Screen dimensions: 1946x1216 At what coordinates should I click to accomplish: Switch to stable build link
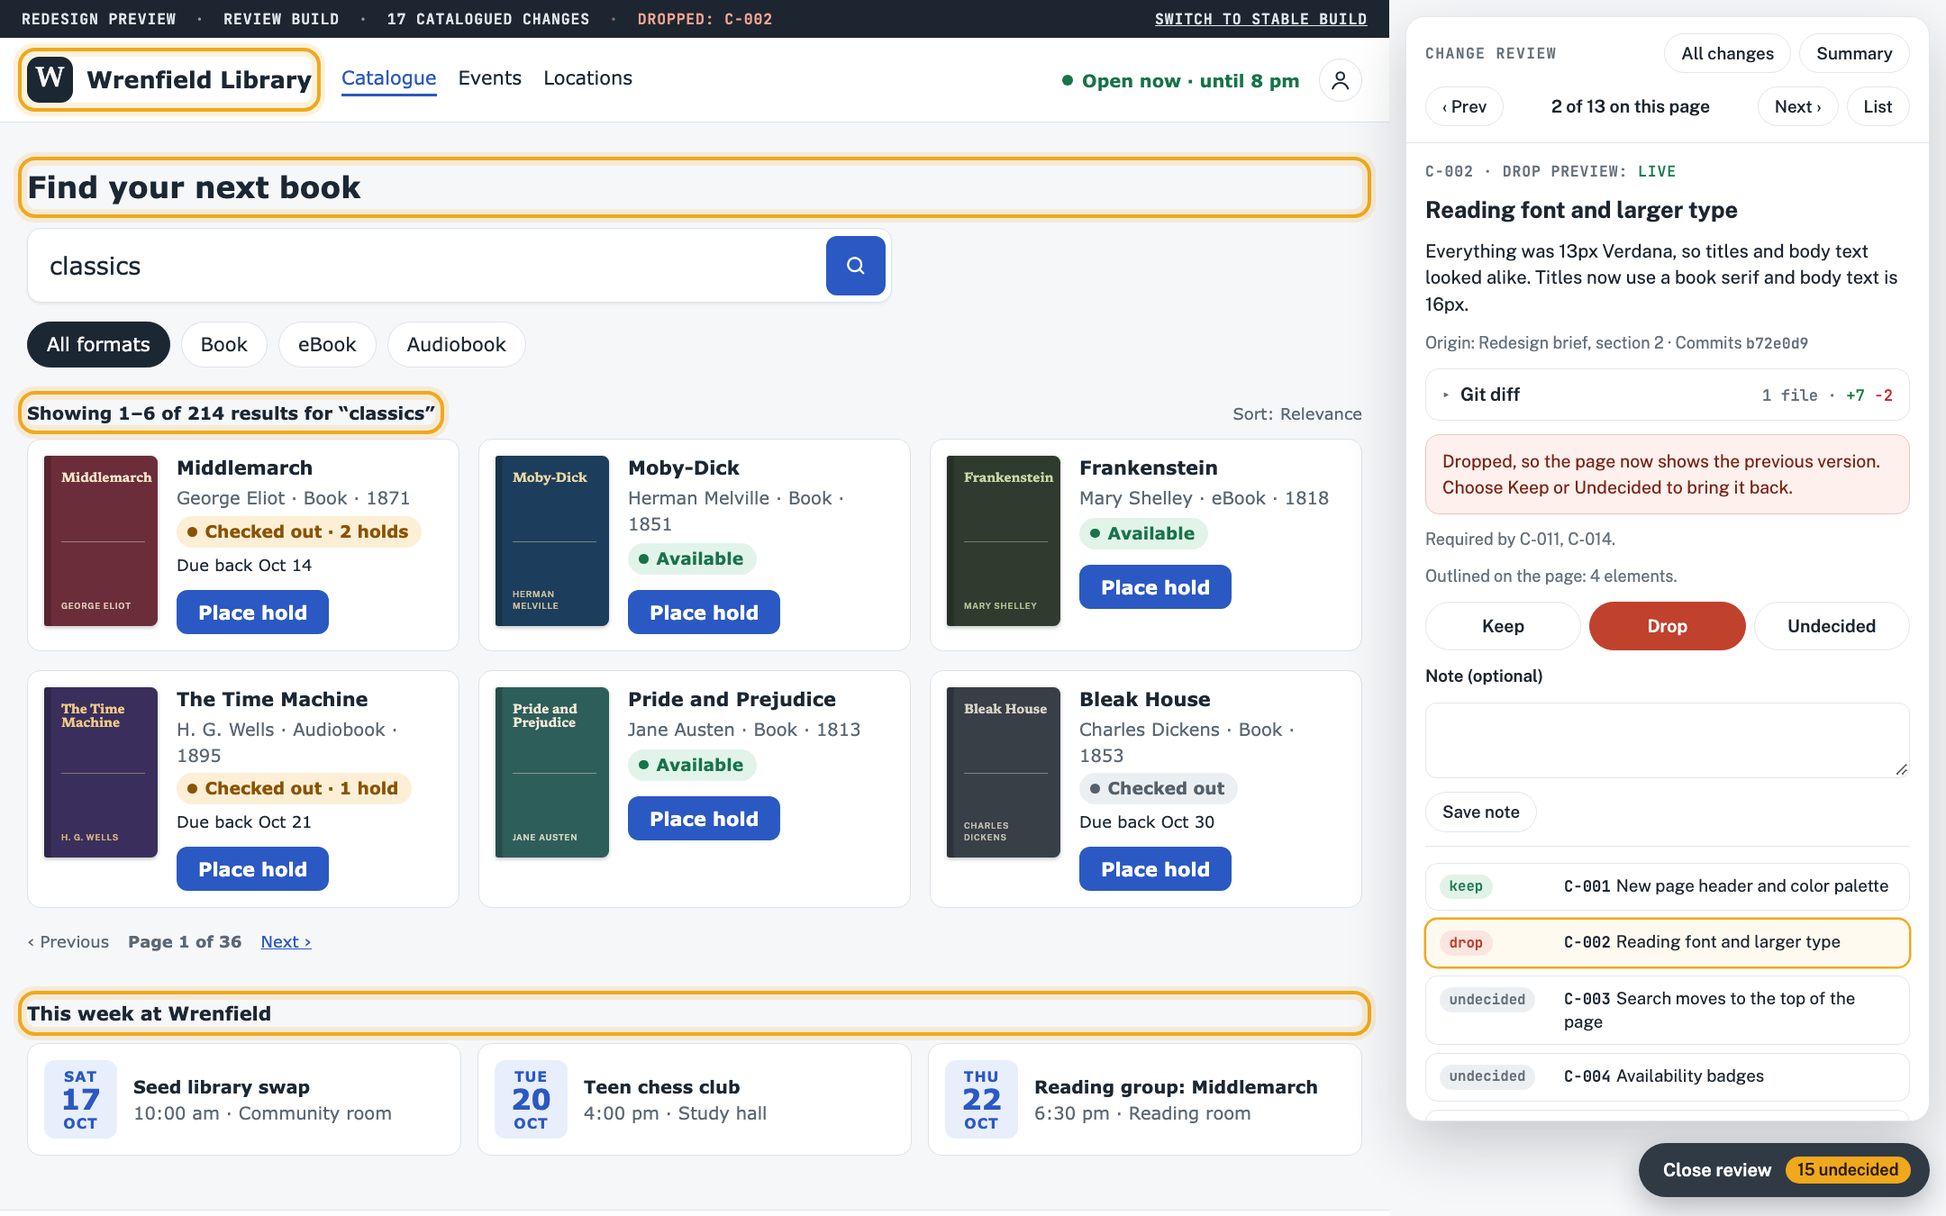pyautogui.click(x=1260, y=19)
